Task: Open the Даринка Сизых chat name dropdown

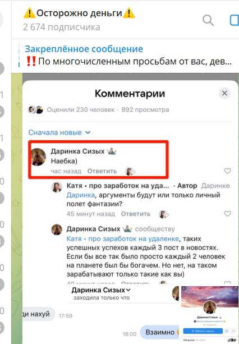Action: (x=101, y=290)
